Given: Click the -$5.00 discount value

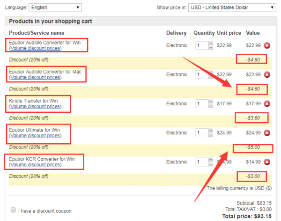Looking at the screenshot, I should (253, 147).
